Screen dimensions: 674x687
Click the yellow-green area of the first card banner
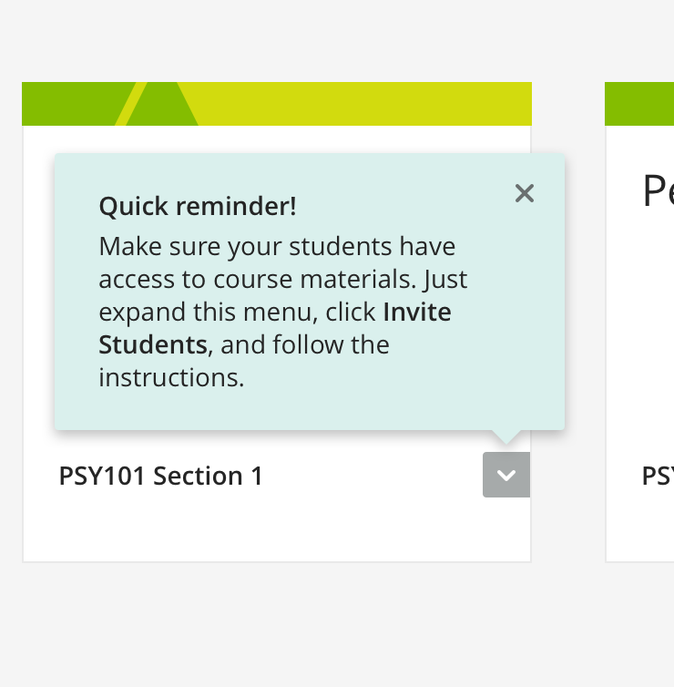(x=364, y=104)
